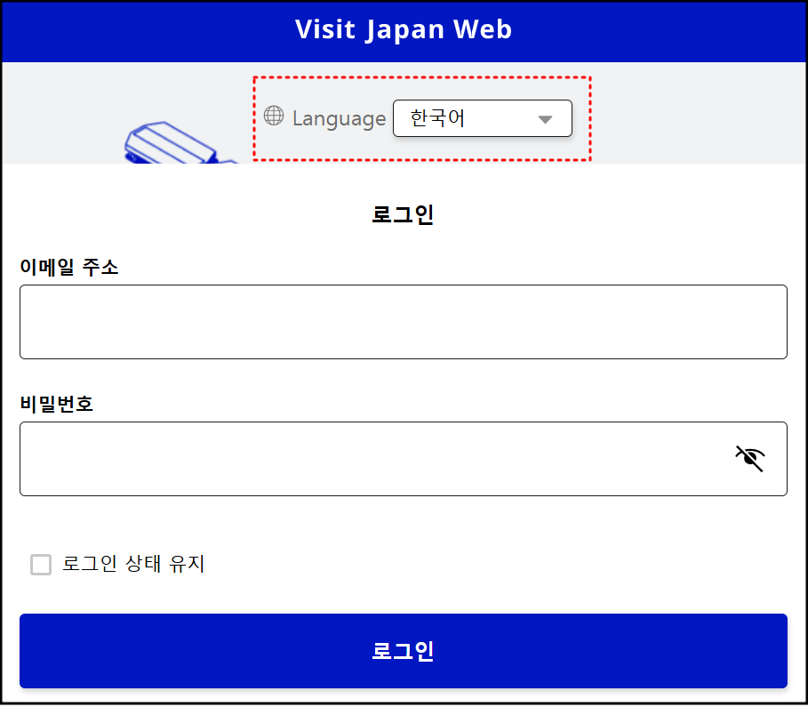
Task: Check the 로그인 상태 유지 checkbox
Action: [x=41, y=564]
